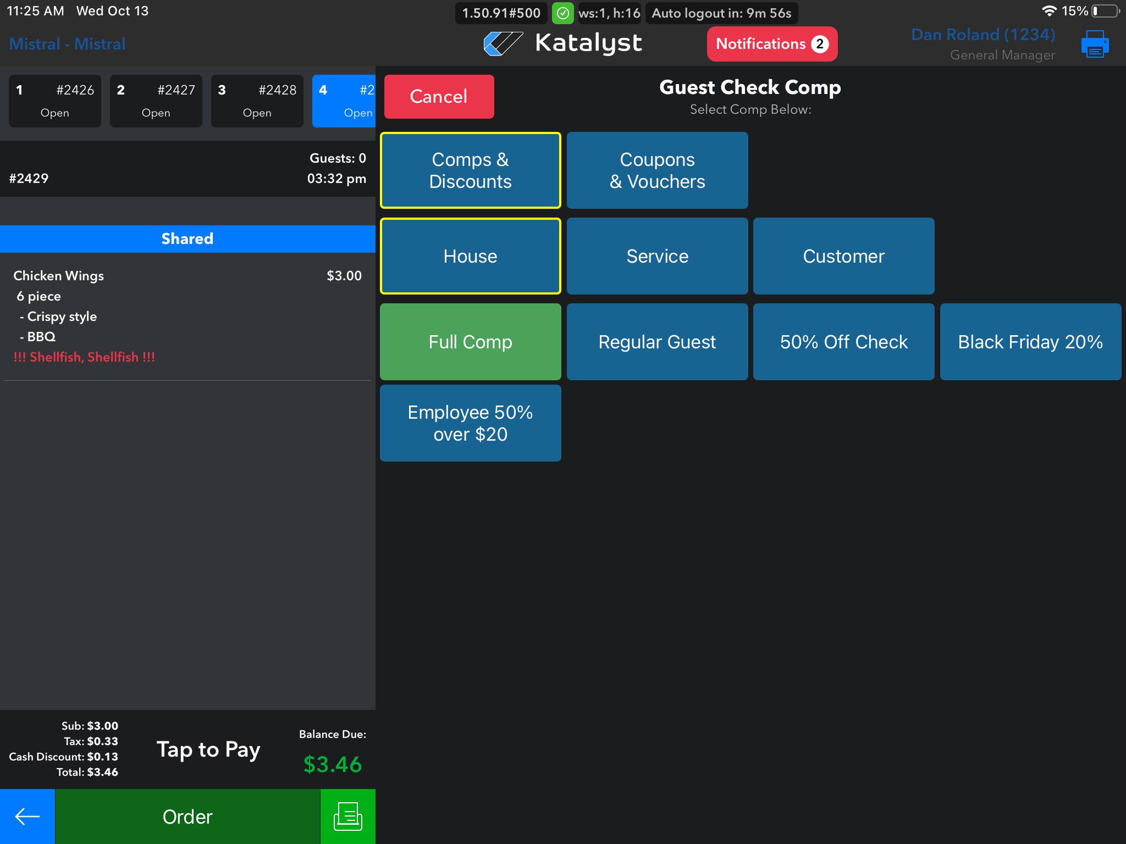Cancel the guest check comp
Screen dimensions: 1126x844
click(439, 97)
